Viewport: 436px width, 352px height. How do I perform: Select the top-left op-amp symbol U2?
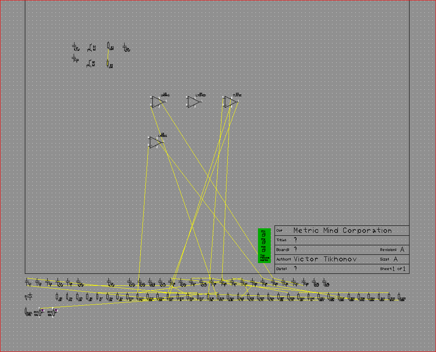click(x=157, y=101)
